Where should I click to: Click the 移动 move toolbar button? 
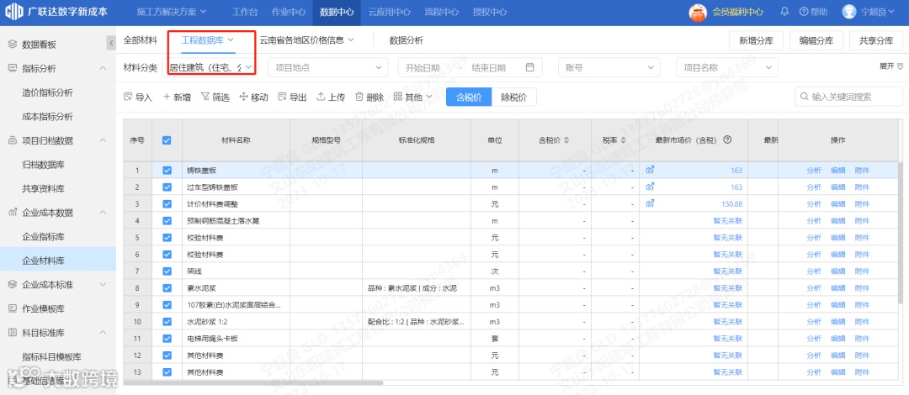pyautogui.click(x=253, y=97)
